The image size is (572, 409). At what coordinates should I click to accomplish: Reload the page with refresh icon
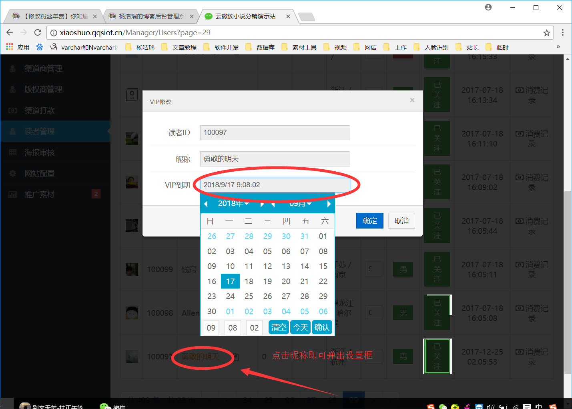point(38,32)
